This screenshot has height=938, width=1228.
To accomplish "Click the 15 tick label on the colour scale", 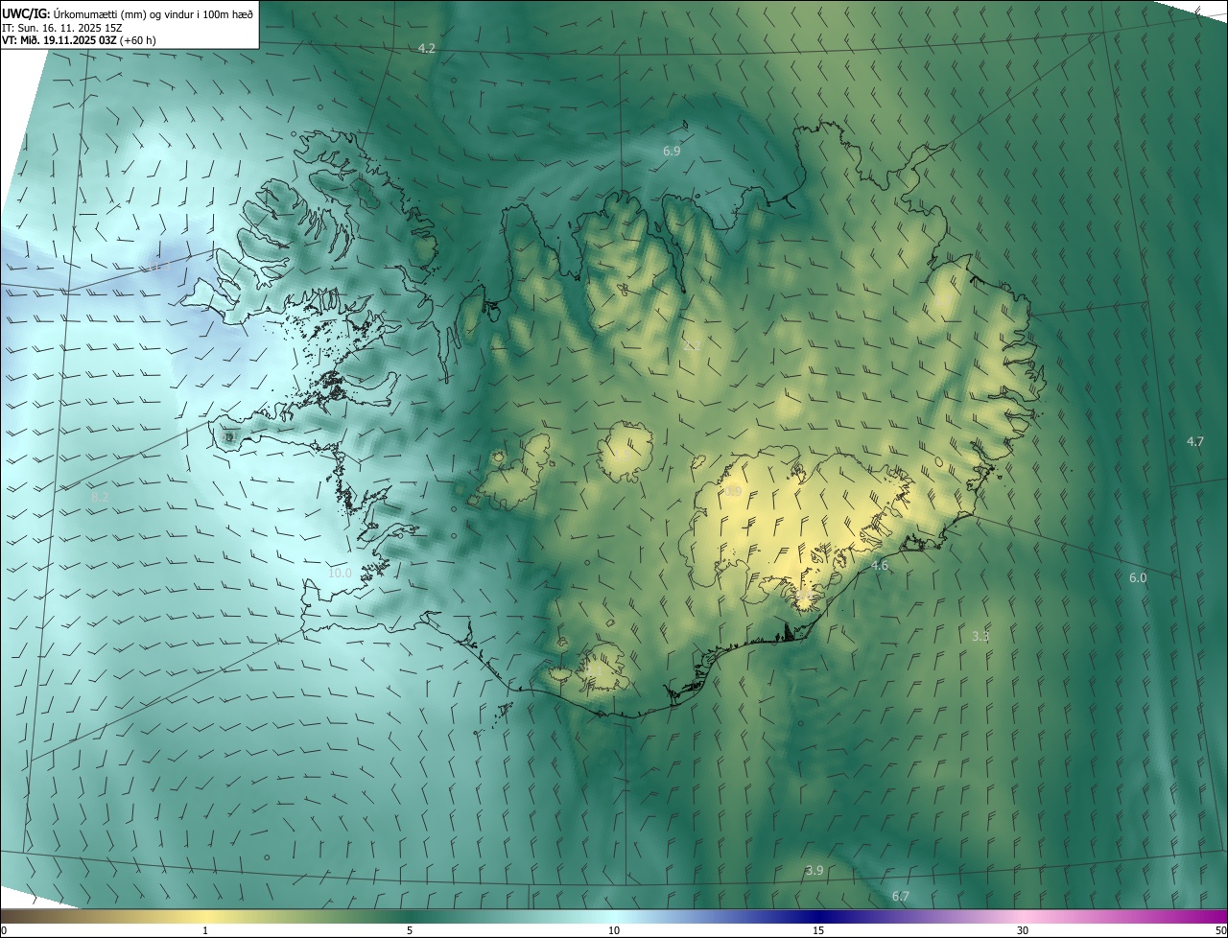I will (x=818, y=930).
